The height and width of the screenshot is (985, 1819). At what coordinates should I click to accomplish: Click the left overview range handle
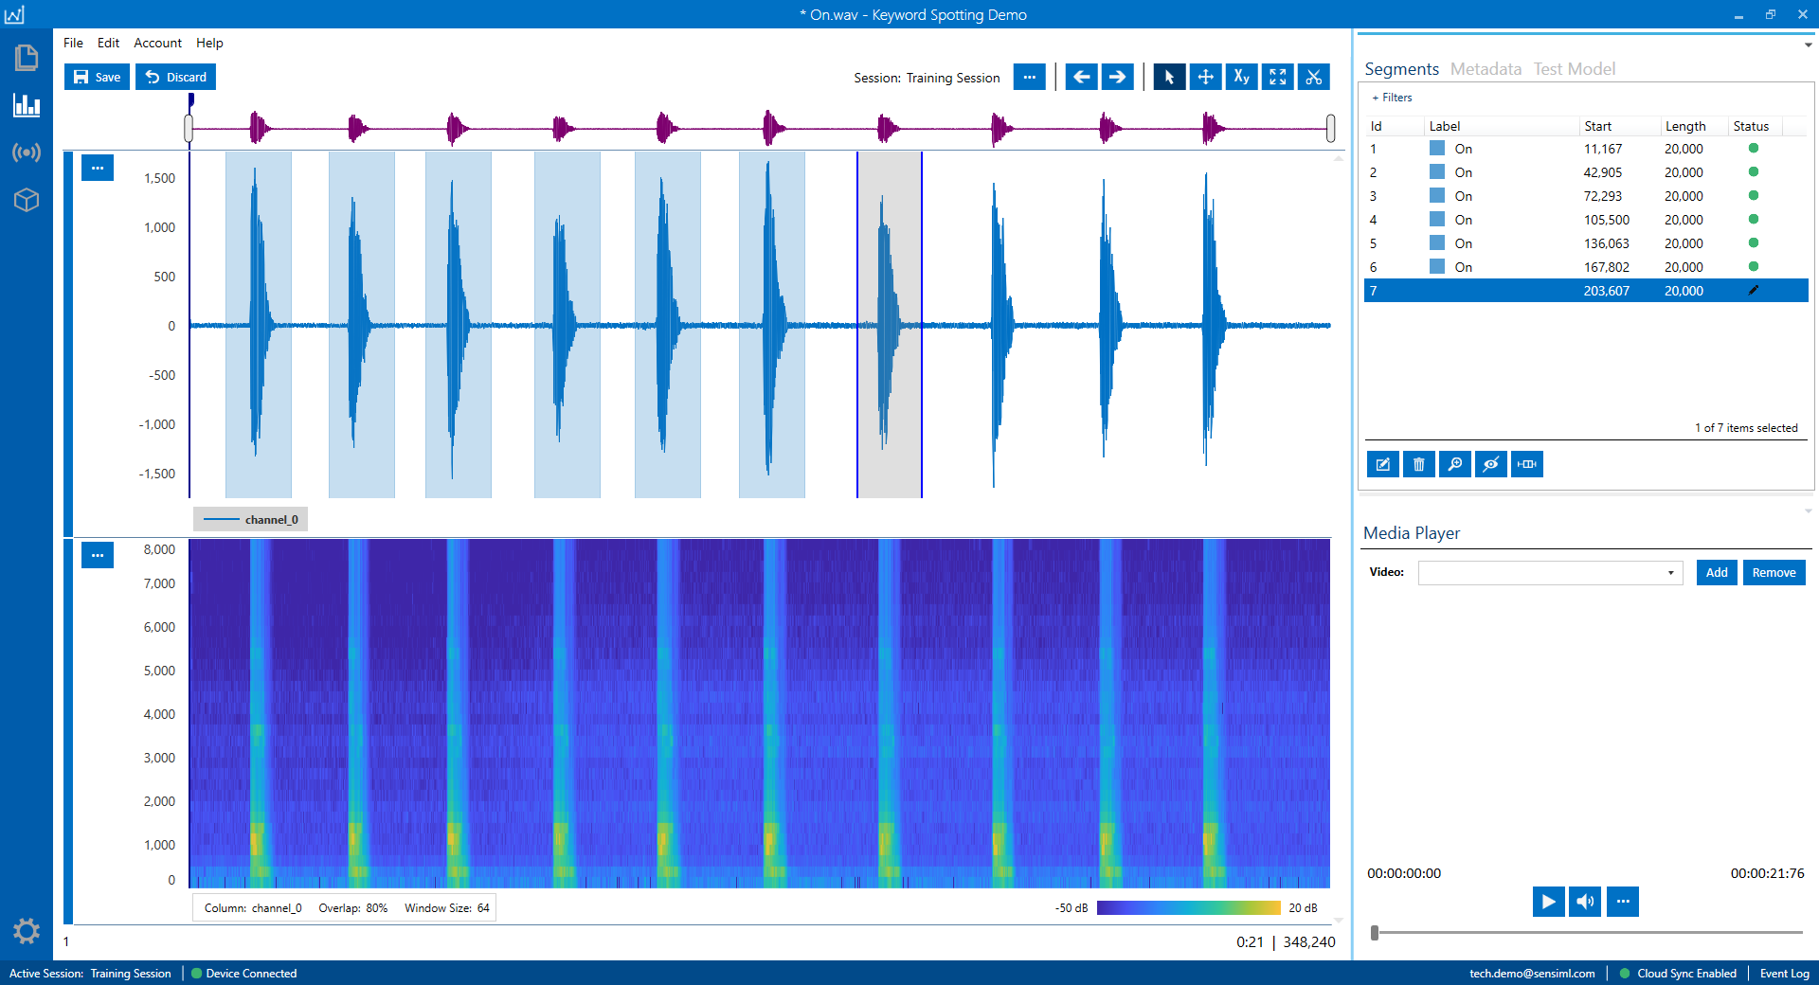(189, 129)
